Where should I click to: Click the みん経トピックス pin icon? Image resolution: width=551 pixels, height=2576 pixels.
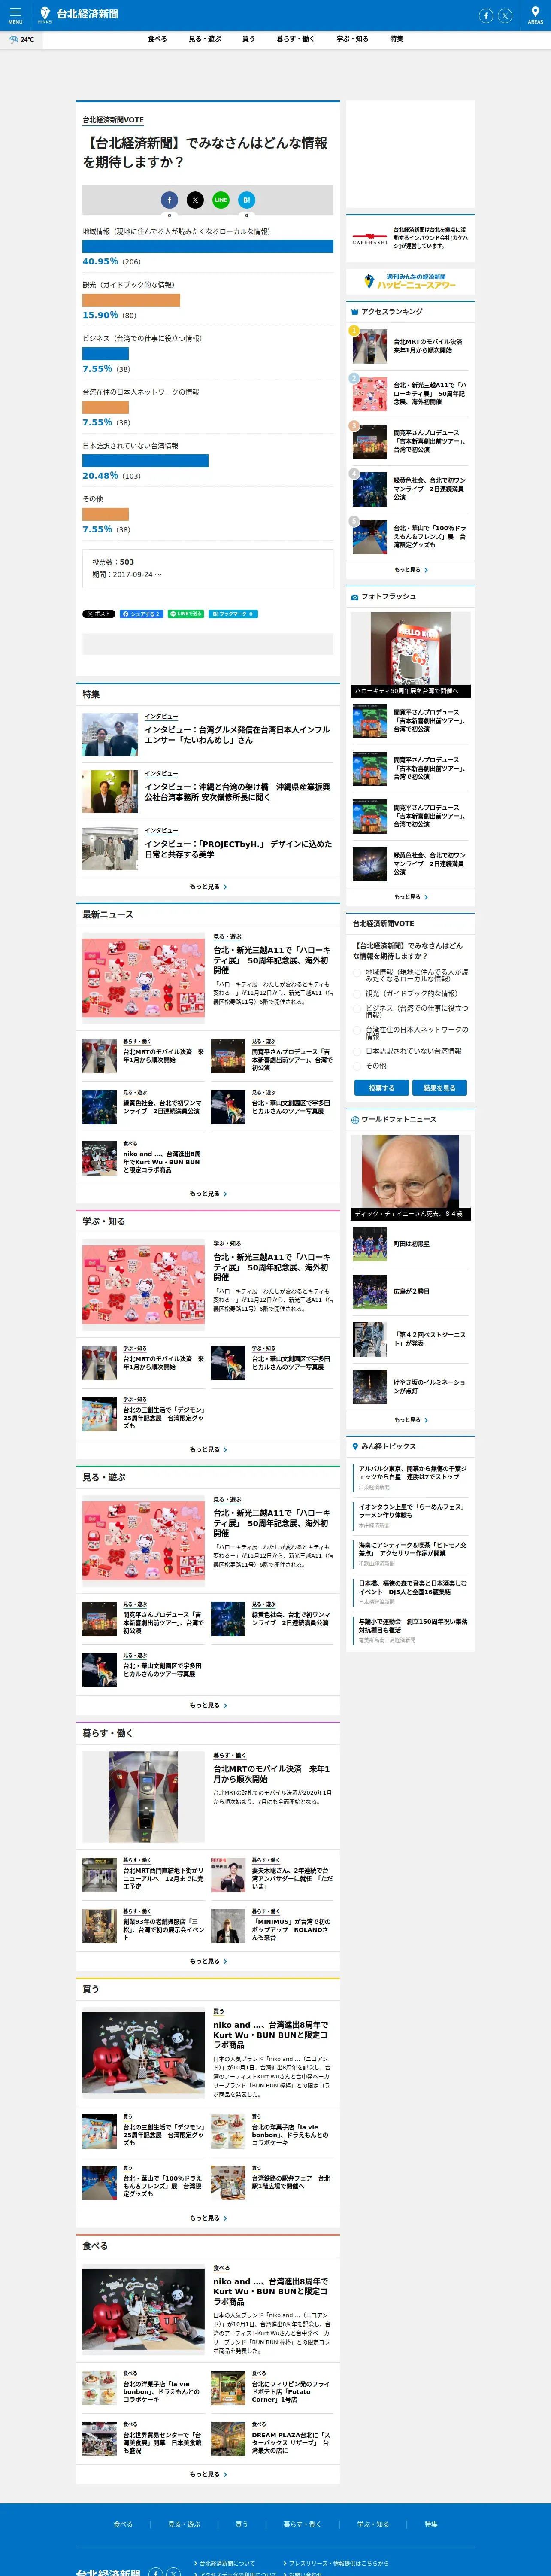354,1446
